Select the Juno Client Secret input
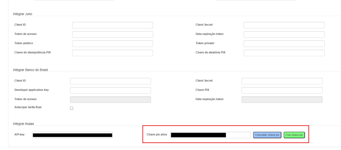The image size is (341, 150). pyautogui.click(x=284, y=25)
